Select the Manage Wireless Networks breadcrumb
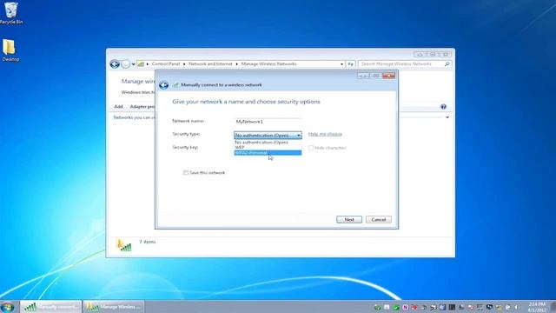 pyautogui.click(x=268, y=63)
